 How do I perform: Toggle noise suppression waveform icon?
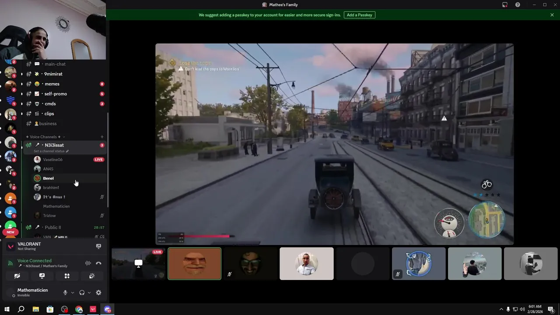point(88,263)
